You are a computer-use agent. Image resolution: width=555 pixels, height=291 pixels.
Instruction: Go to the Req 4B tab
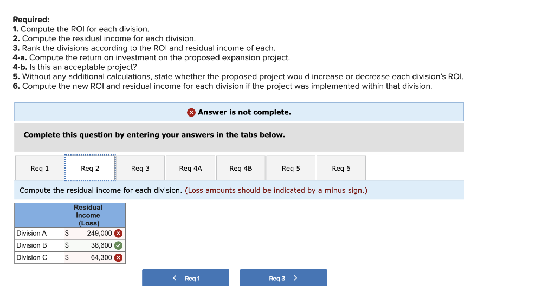[241, 168]
